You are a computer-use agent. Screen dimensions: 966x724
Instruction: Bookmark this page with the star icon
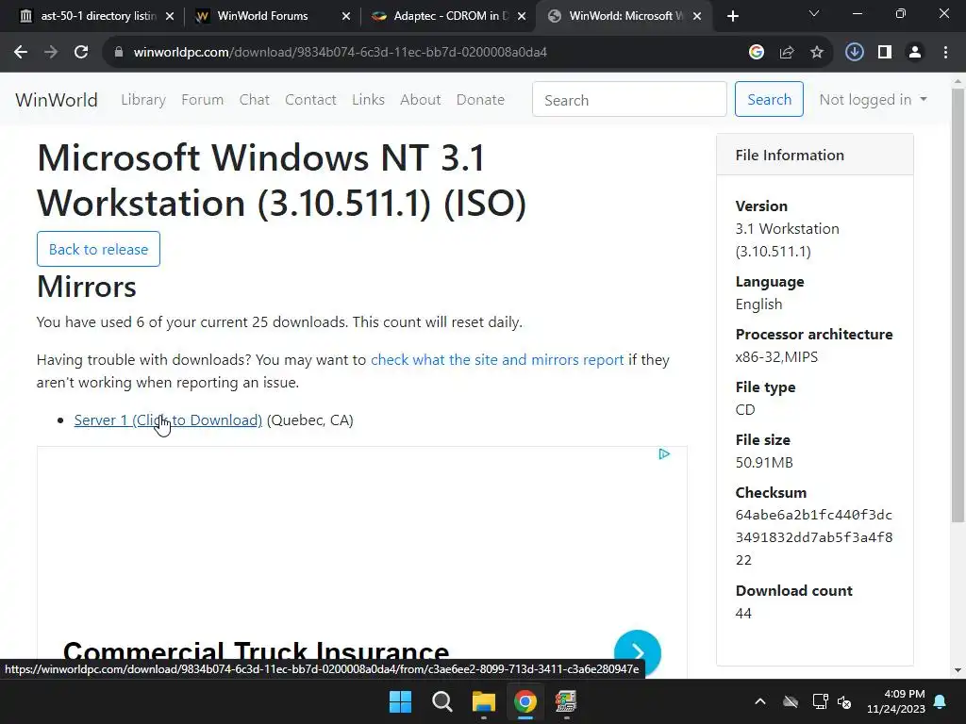pos(817,53)
